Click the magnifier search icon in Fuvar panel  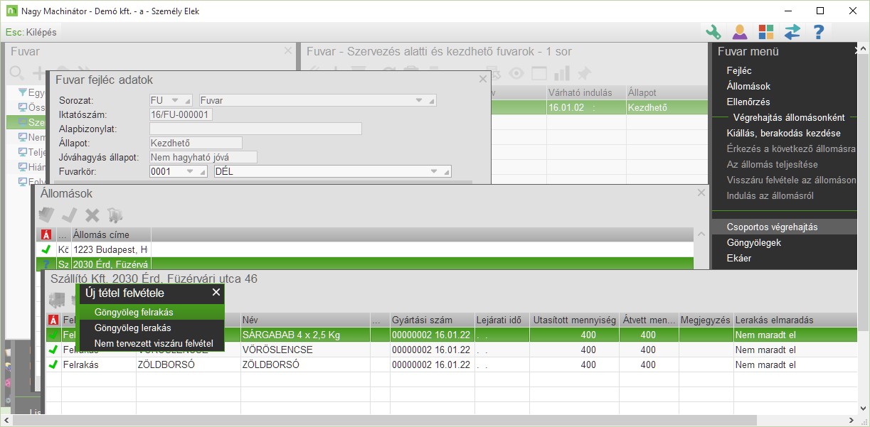17,72
